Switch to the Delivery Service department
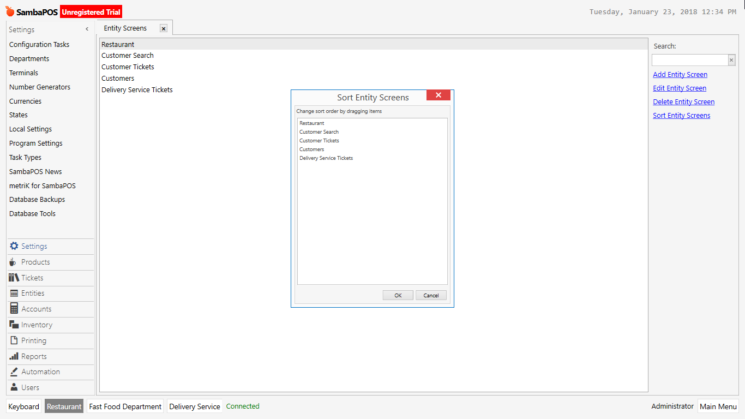 pos(194,406)
